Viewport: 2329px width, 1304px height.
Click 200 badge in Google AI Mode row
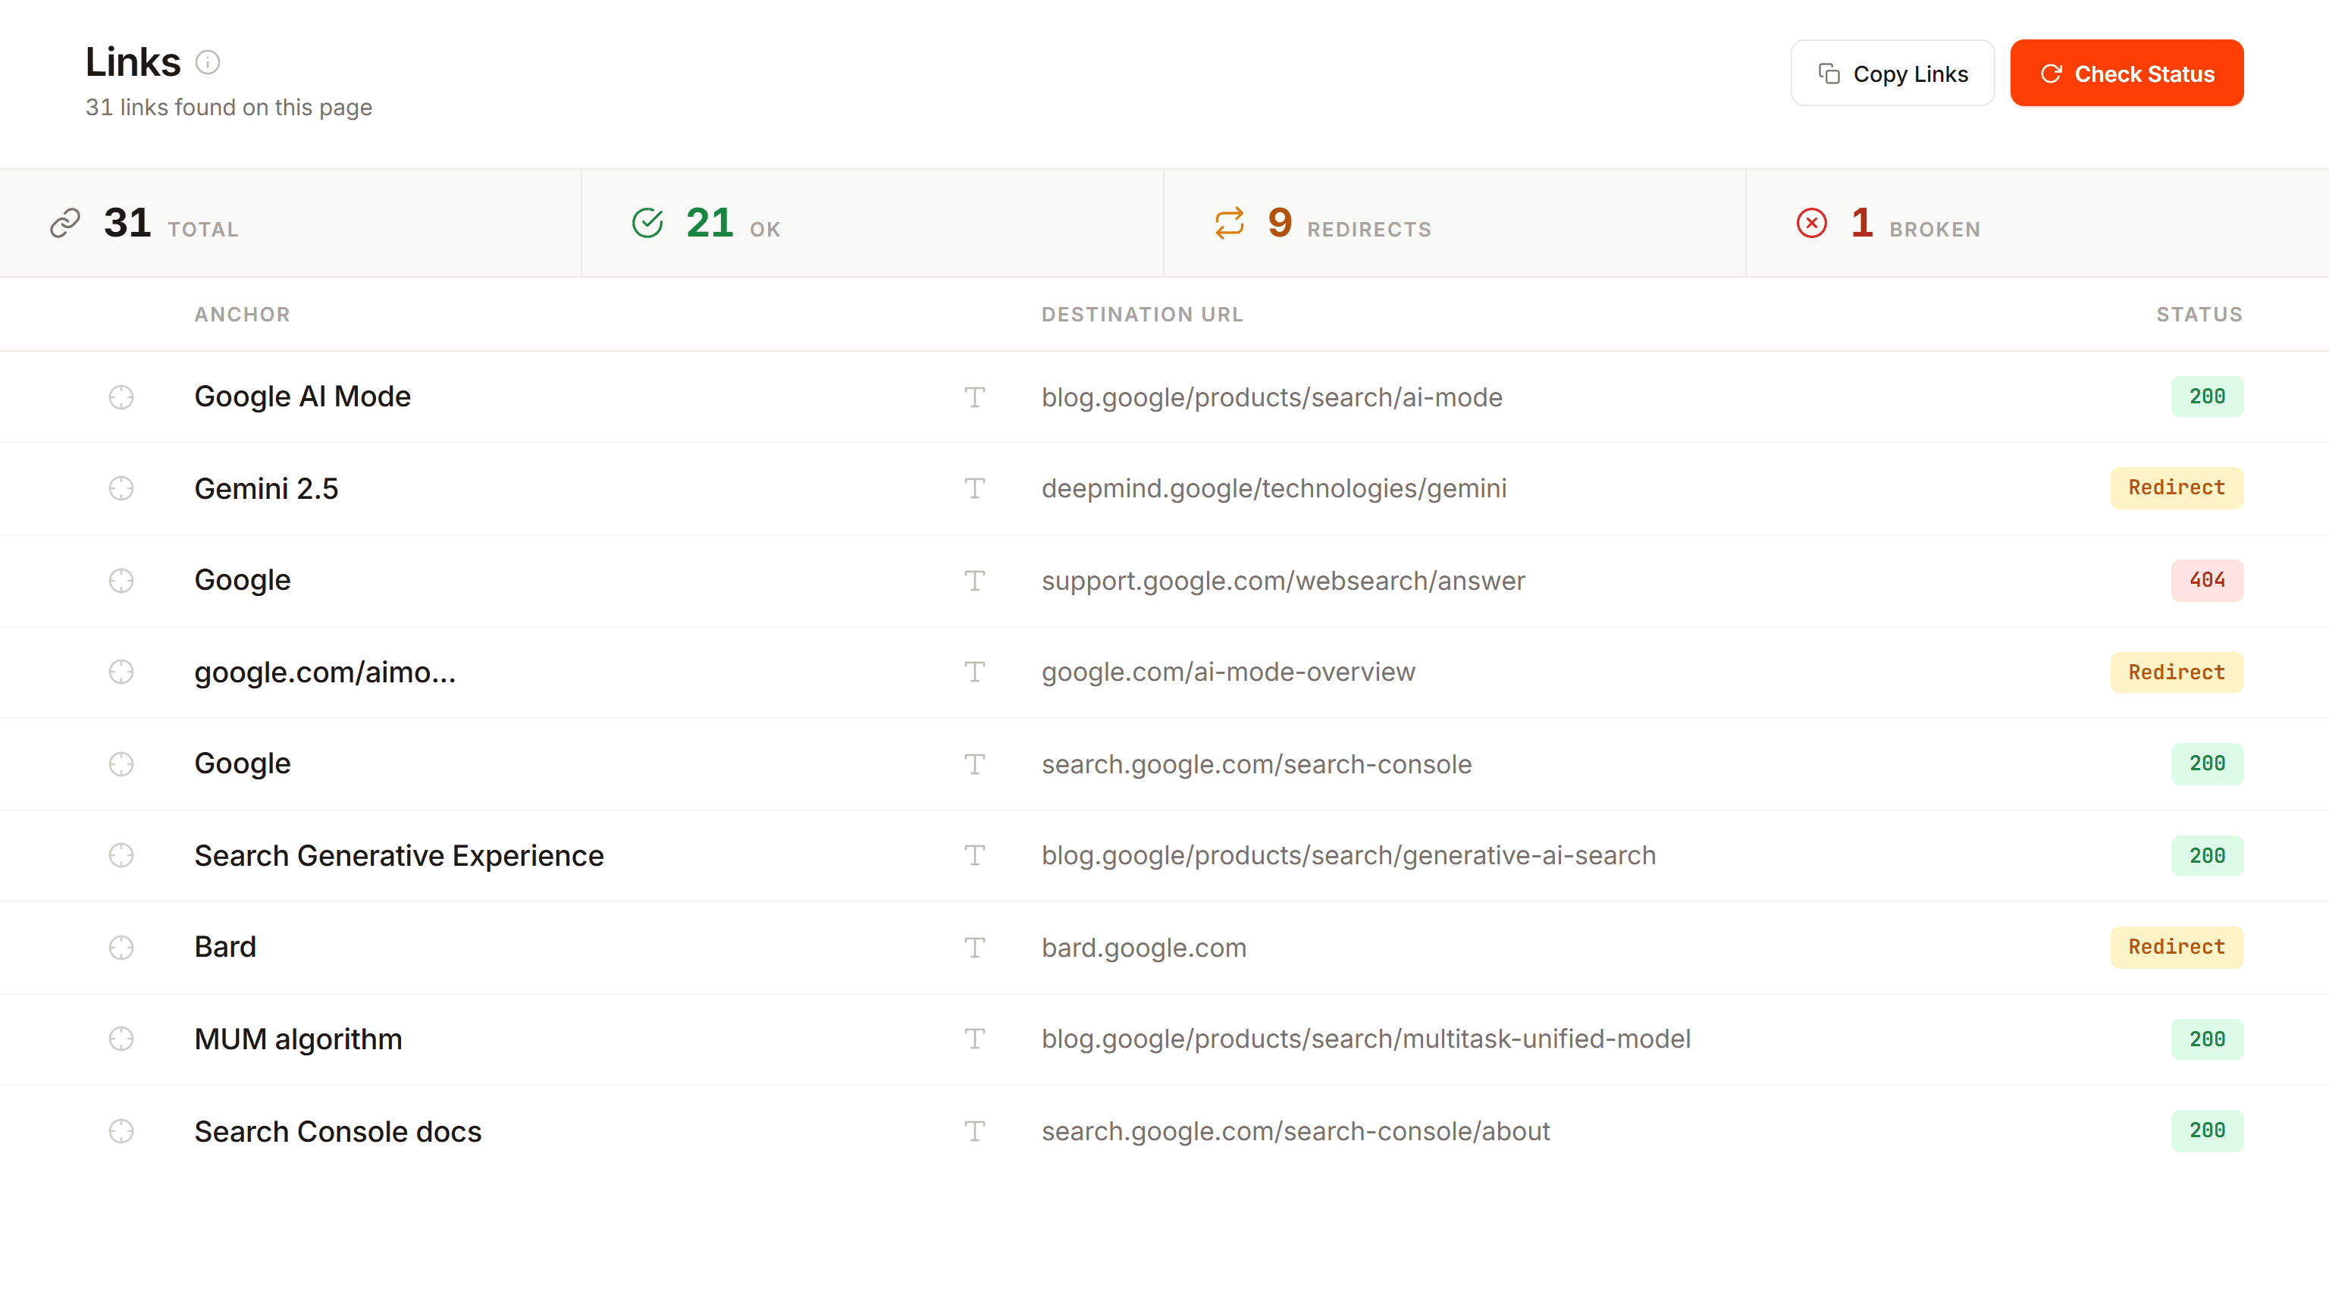pos(2207,397)
